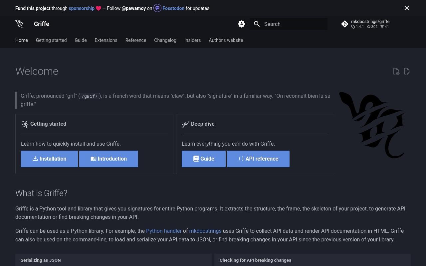Click the view page source icon
This screenshot has height=266, width=426.
[x=396, y=71]
